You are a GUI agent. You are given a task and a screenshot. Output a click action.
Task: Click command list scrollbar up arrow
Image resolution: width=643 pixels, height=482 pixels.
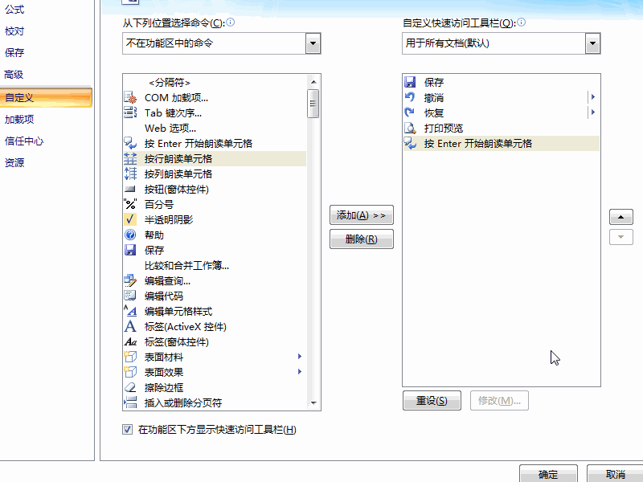click(x=313, y=82)
